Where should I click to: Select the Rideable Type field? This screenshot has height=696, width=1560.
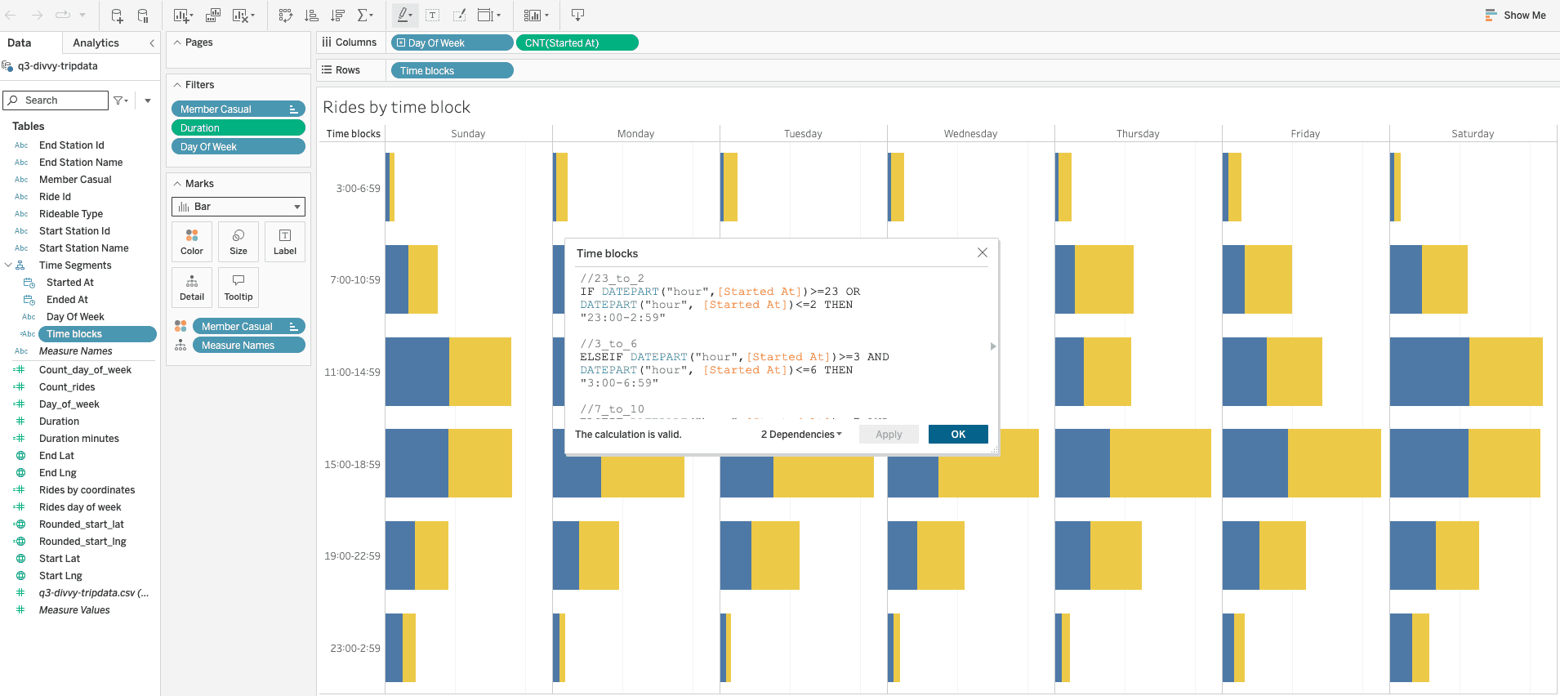71,214
